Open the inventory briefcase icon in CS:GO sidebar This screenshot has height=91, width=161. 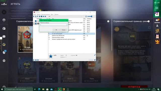tap(4, 28)
